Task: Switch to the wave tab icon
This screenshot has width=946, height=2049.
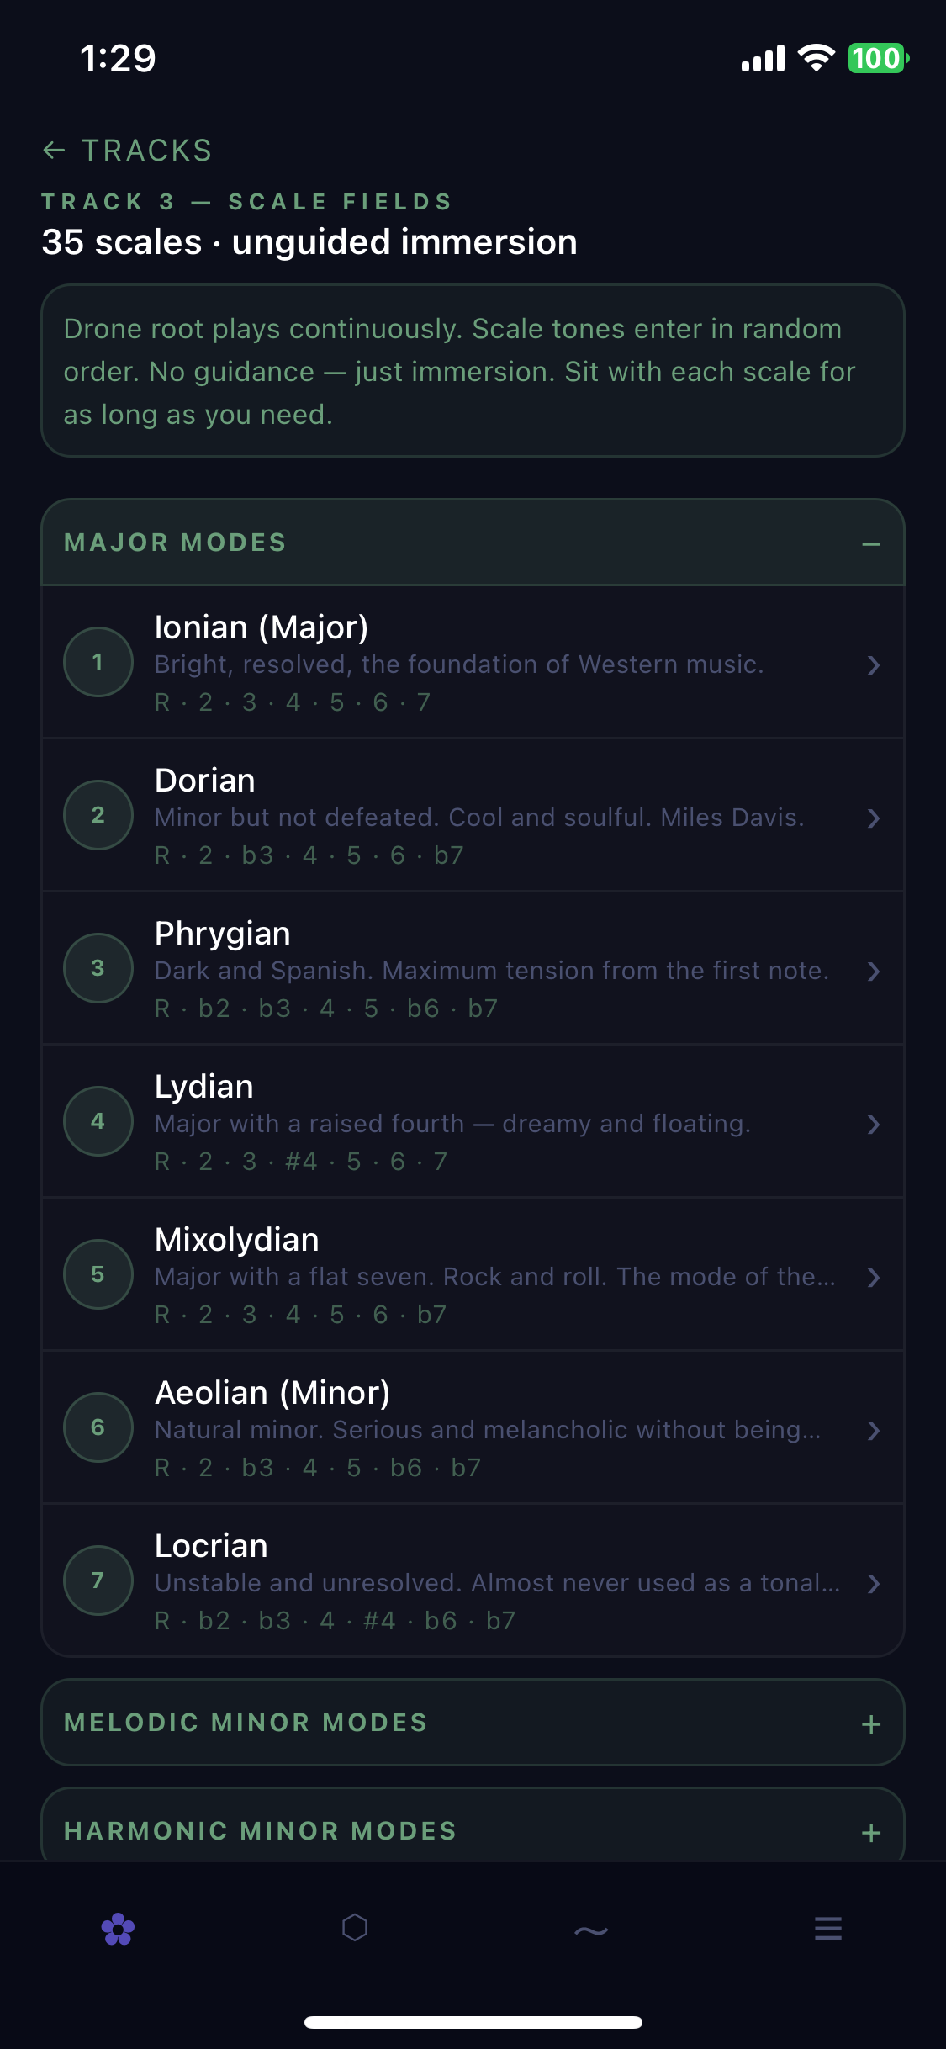Action: 591,1930
